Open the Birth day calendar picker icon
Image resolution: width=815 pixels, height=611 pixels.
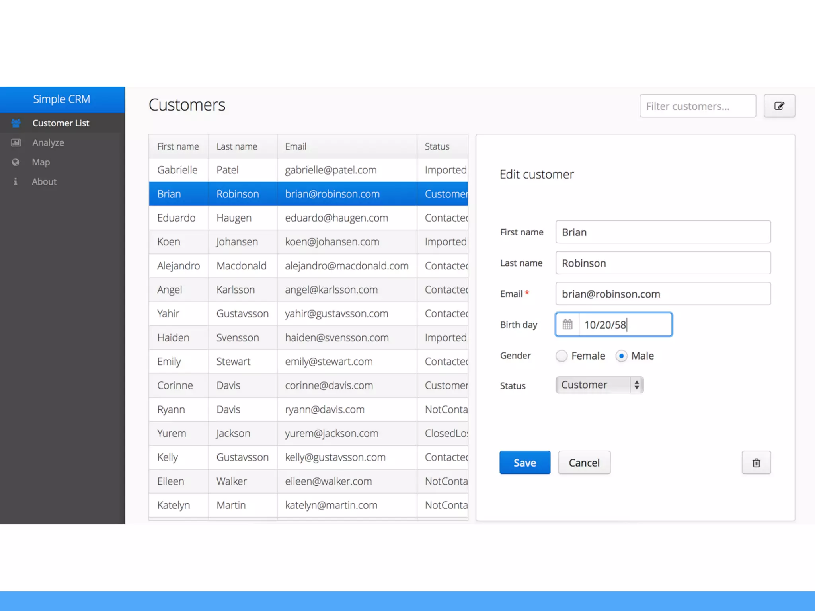pyautogui.click(x=567, y=325)
